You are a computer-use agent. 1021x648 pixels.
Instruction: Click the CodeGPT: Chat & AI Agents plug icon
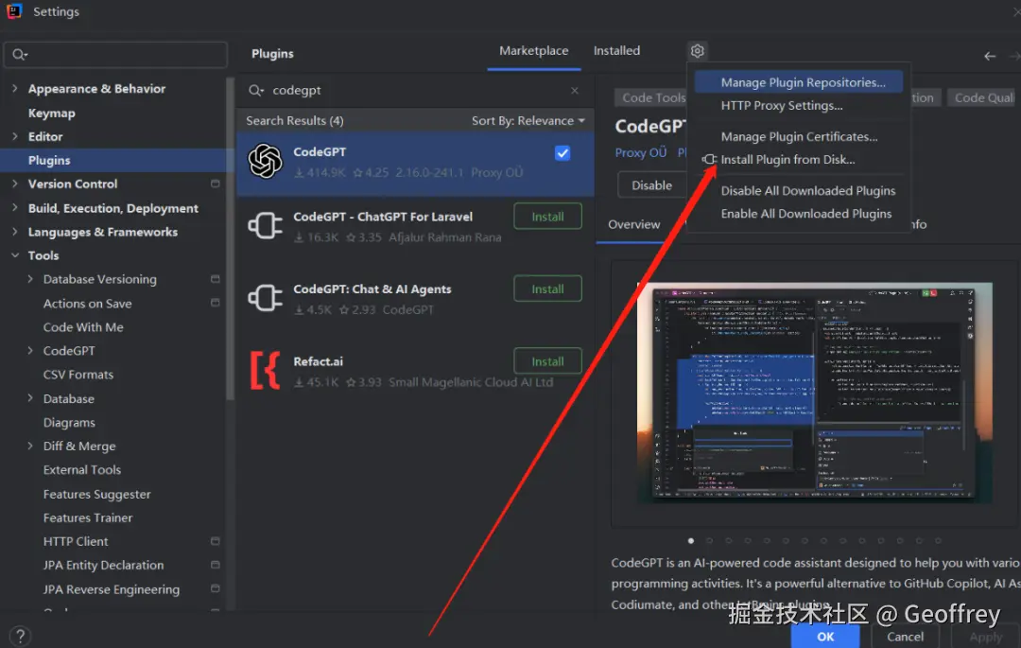pos(265,298)
